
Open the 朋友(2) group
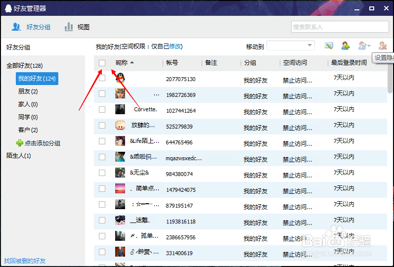(x=28, y=91)
